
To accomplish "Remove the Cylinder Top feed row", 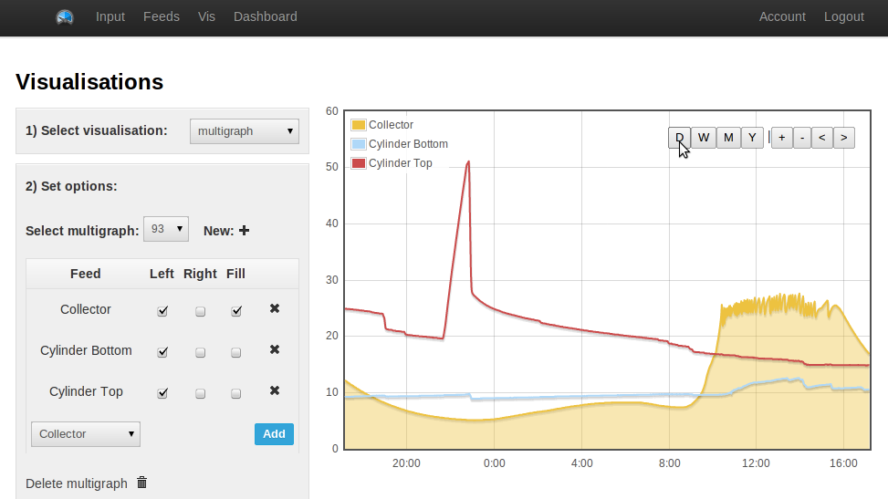I will [x=275, y=390].
